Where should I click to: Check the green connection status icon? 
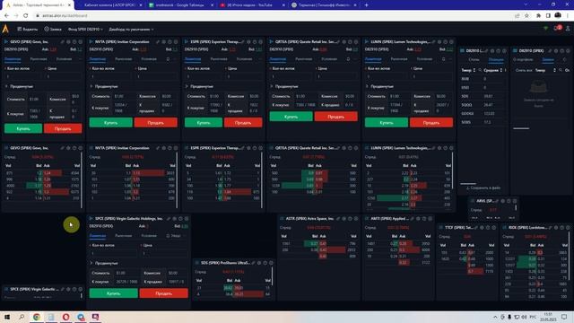[546, 29]
